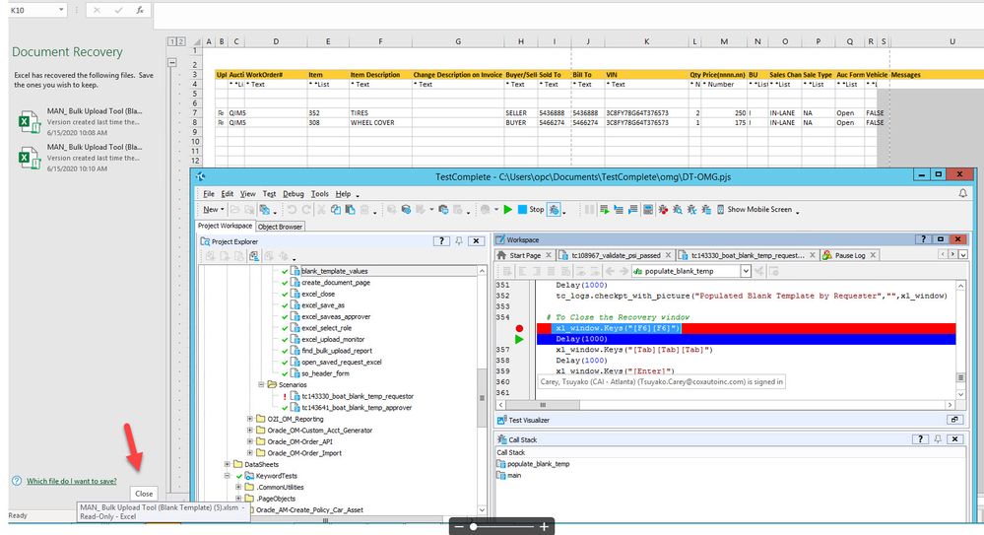Click the Insert Function fx icon
This screenshot has height=535, width=984.
pos(139,9)
